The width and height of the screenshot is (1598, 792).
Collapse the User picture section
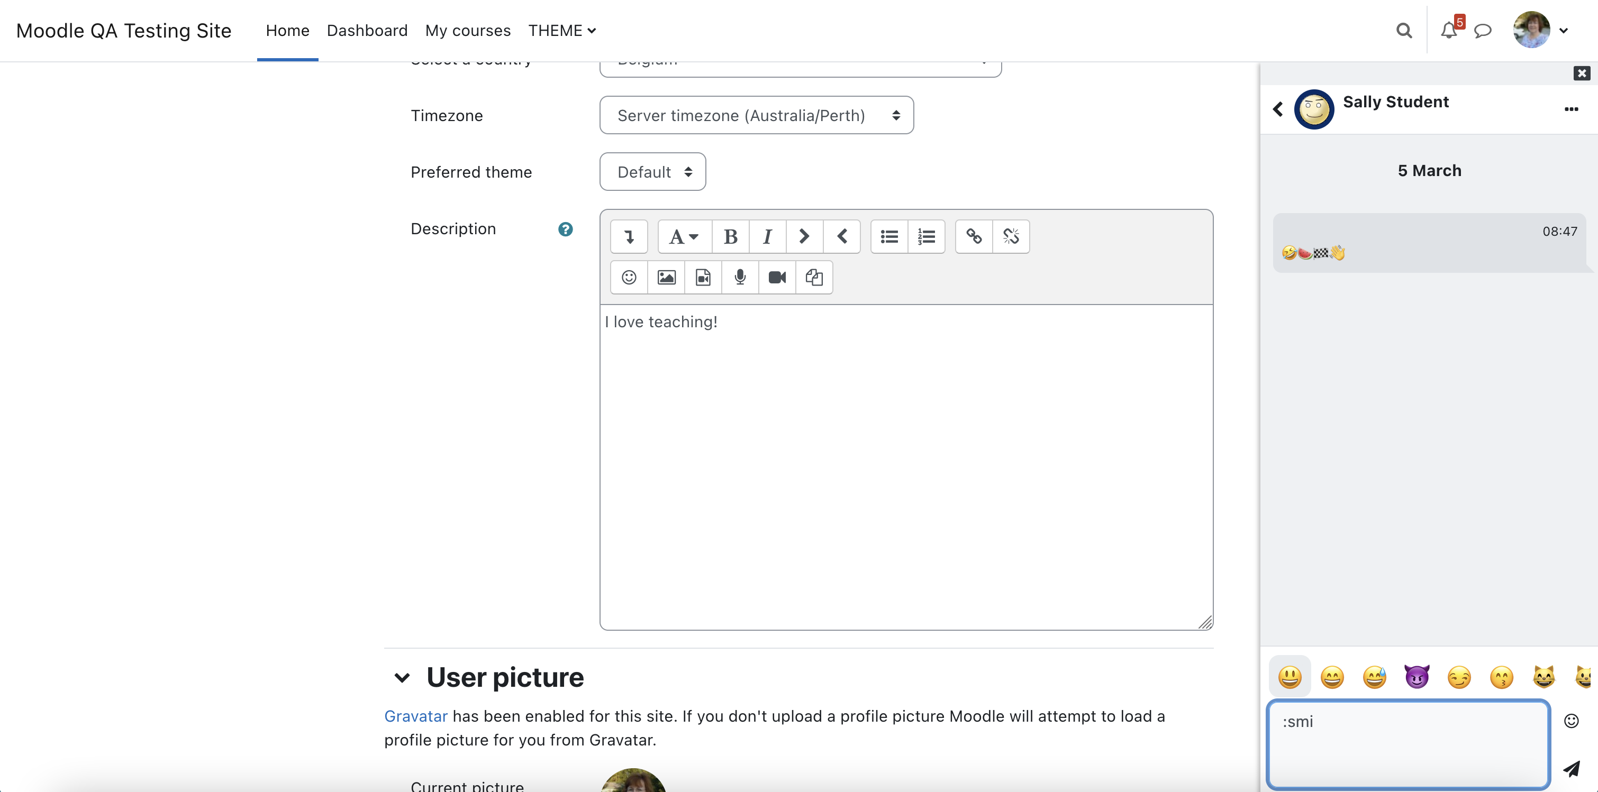click(402, 677)
